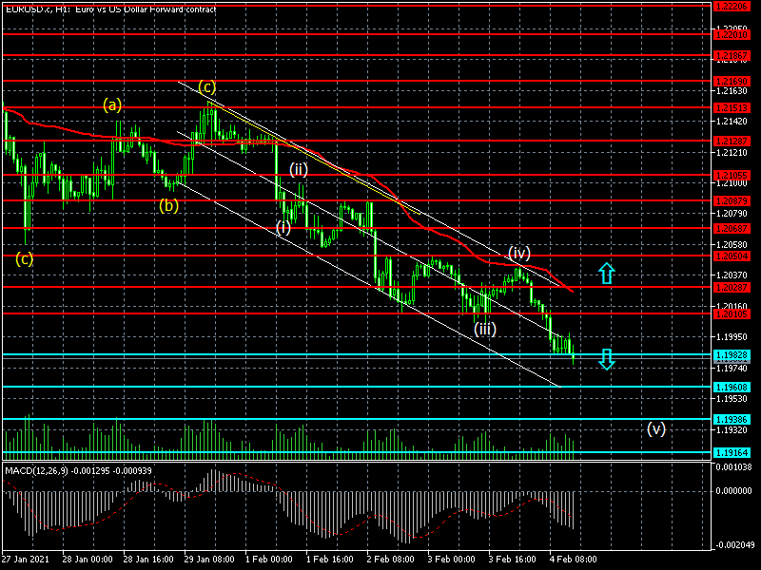Click the 1.21630 price scale value
Screen dimensions: 761x570
[x=732, y=91]
